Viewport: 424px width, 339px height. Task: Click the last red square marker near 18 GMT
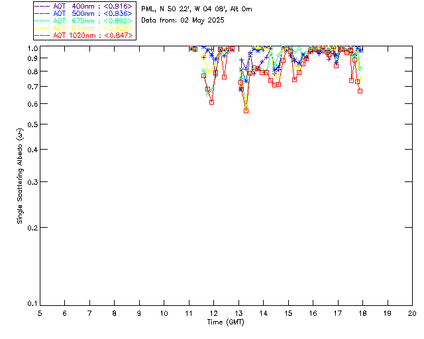click(360, 91)
